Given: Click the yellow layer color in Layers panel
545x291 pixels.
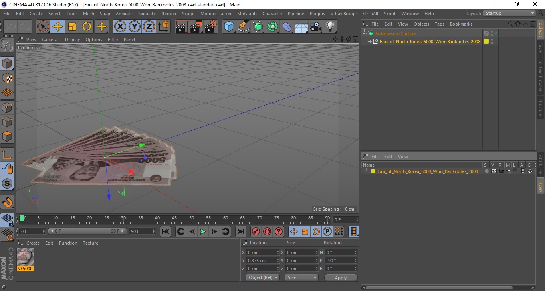Looking at the screenshot, I should coord(373,171).
